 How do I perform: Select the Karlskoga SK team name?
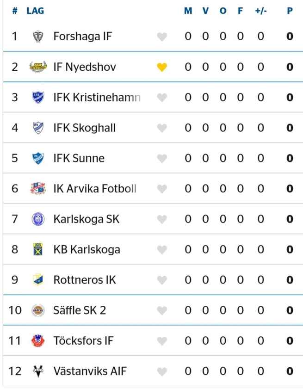tap(86, 219)
